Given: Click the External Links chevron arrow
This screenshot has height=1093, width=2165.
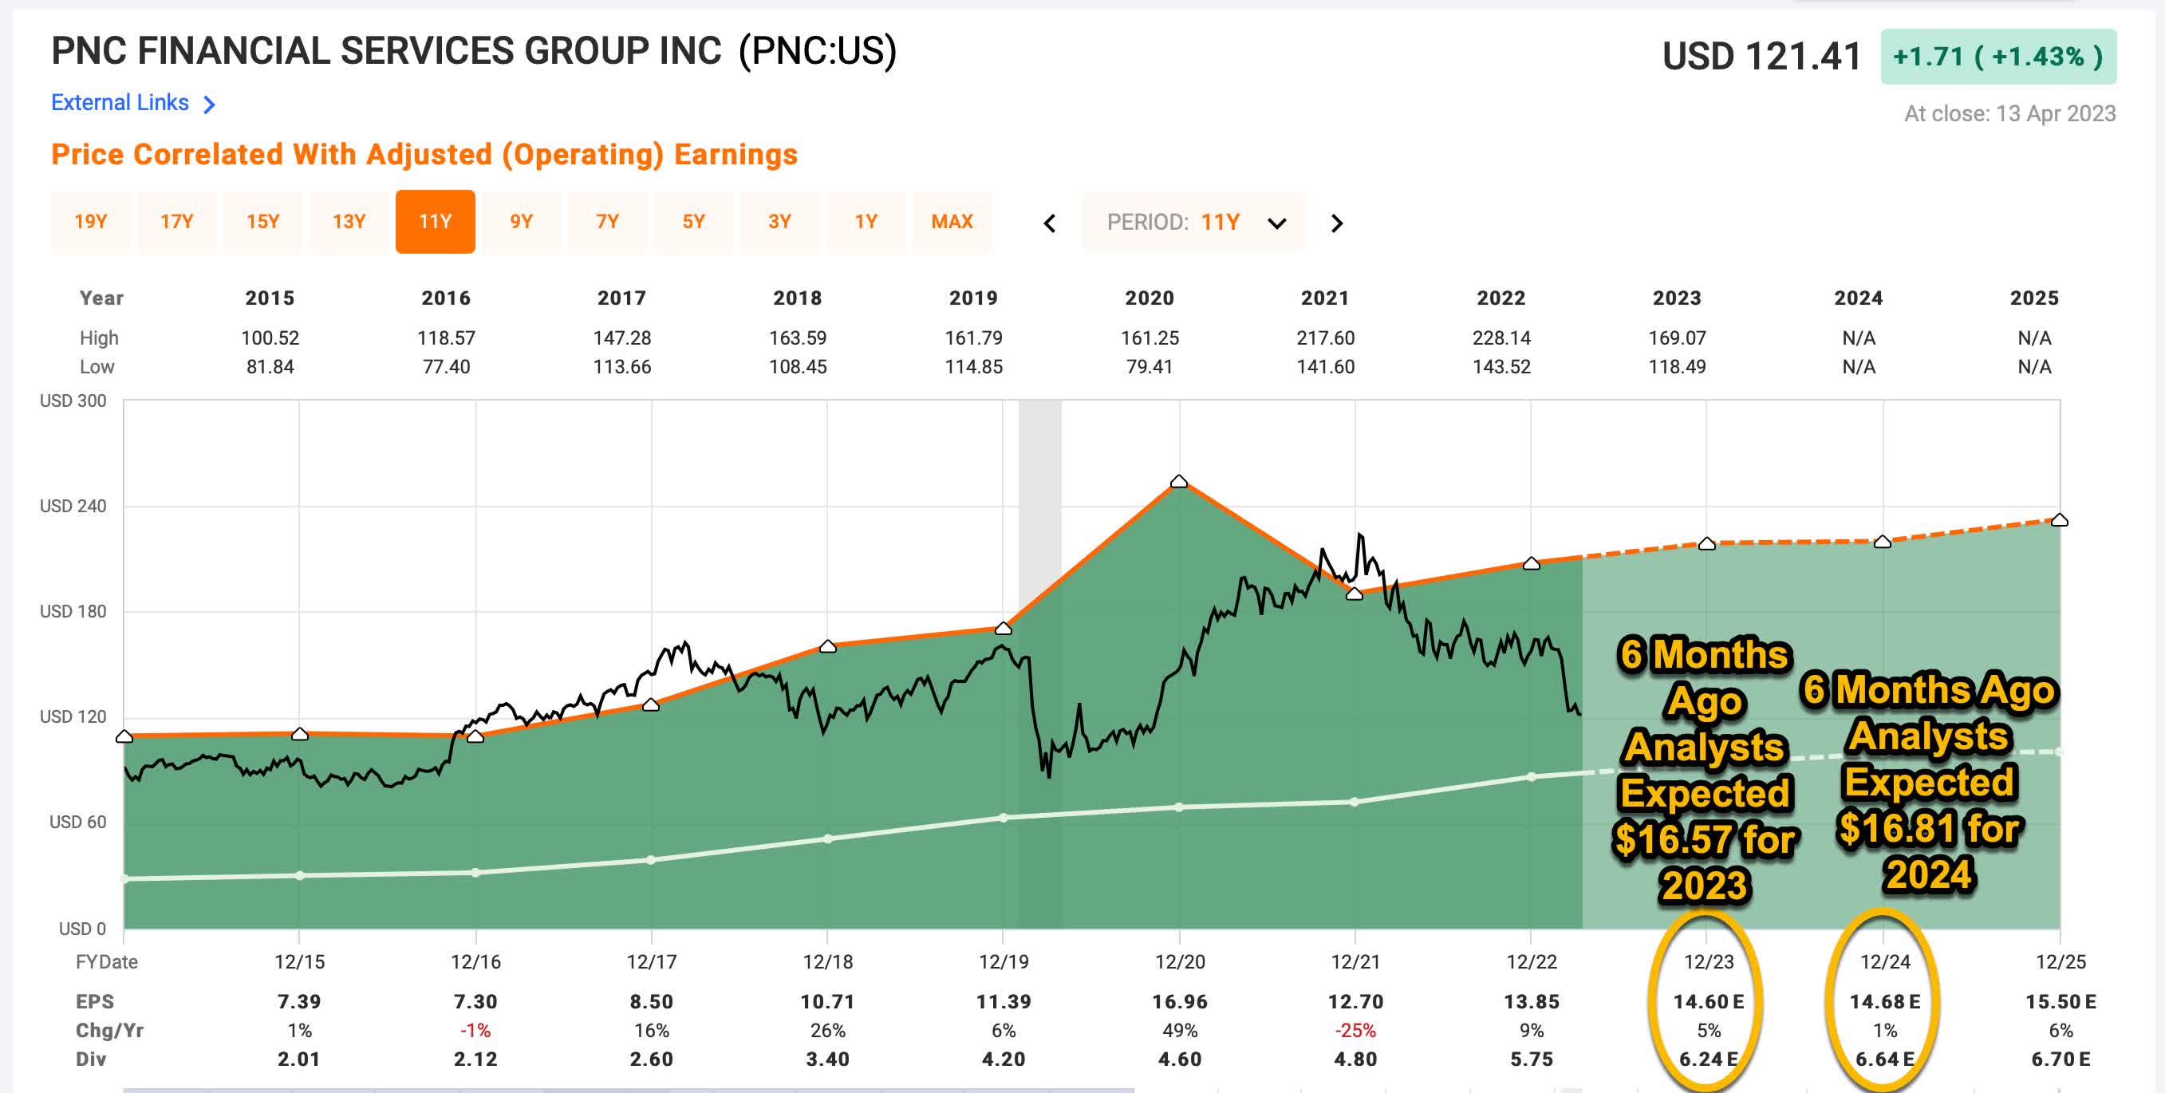Looking at the screenshot, I should 210,105.
